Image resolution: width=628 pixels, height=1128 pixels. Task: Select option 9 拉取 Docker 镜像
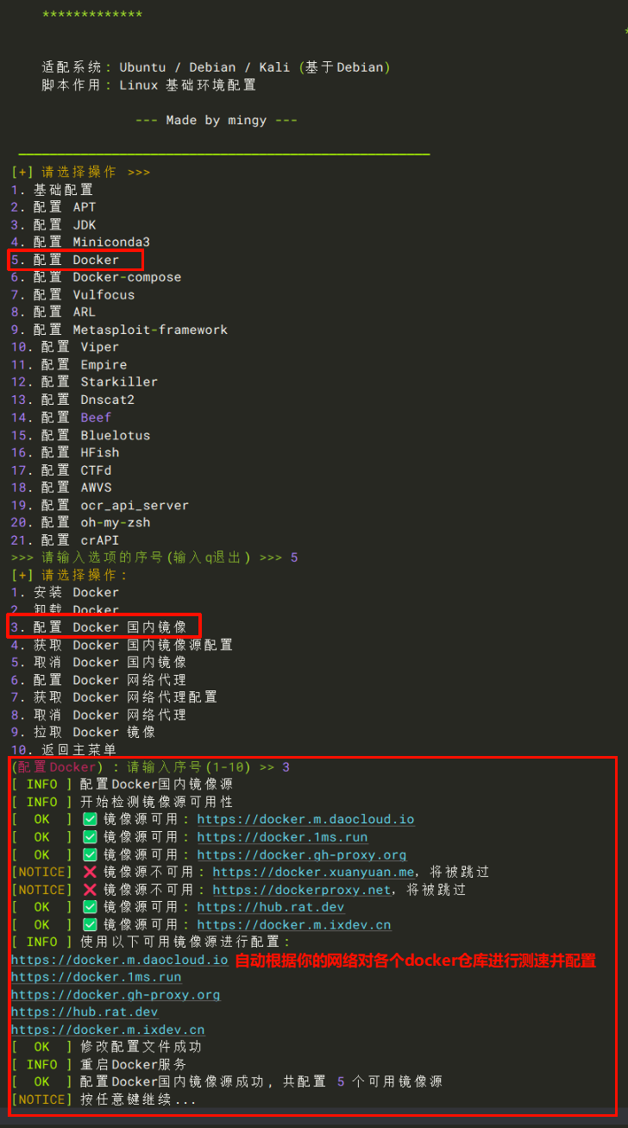[83, 732]
